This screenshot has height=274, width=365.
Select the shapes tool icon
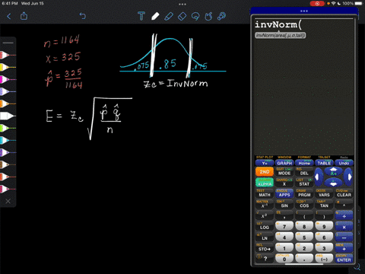pos(208,17)
